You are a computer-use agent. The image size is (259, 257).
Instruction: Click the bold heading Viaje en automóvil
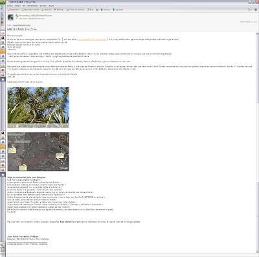coord(27,177)
